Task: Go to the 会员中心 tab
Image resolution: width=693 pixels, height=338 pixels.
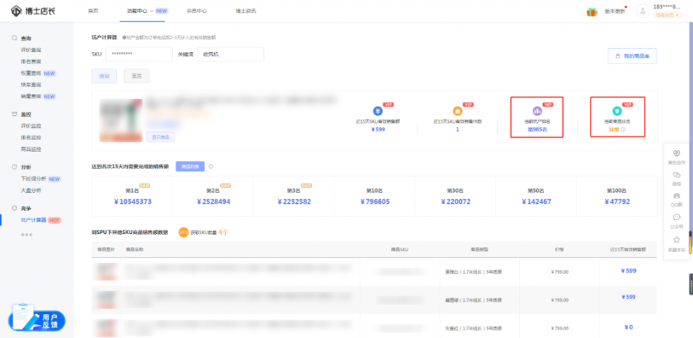Action: click(196, 12)
